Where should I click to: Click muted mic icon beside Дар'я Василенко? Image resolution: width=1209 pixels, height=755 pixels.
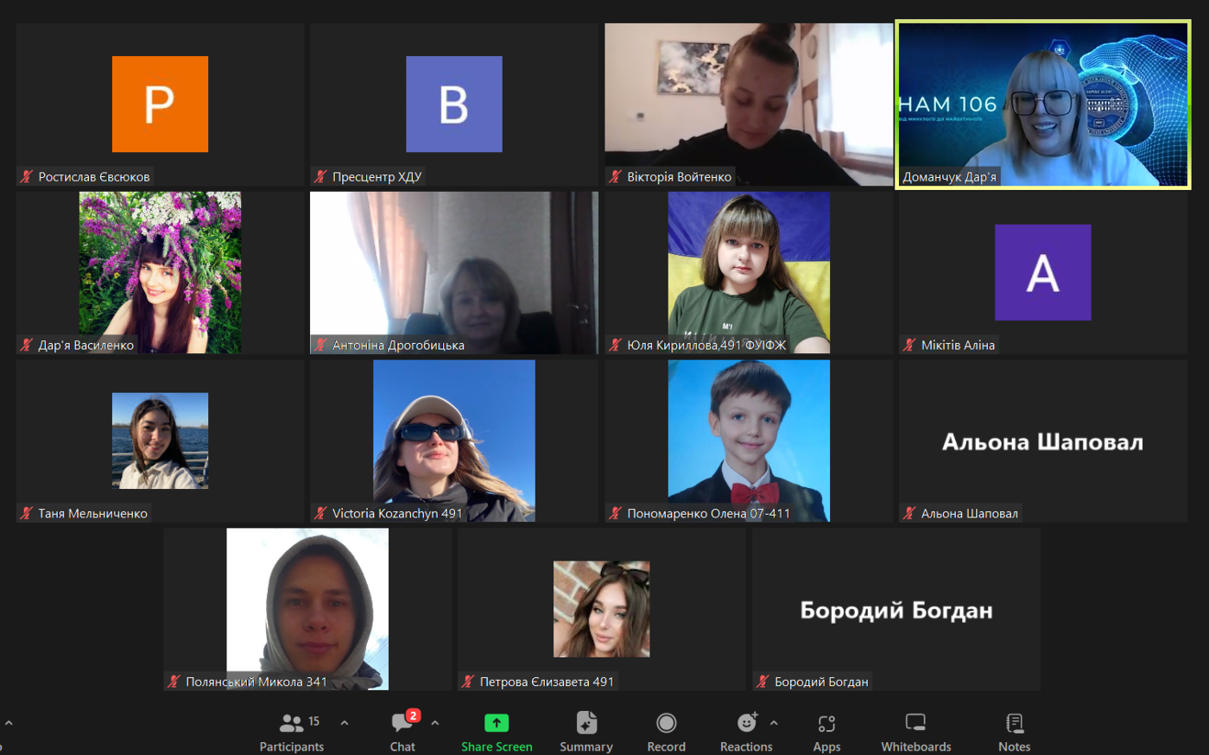click(27, 345)
